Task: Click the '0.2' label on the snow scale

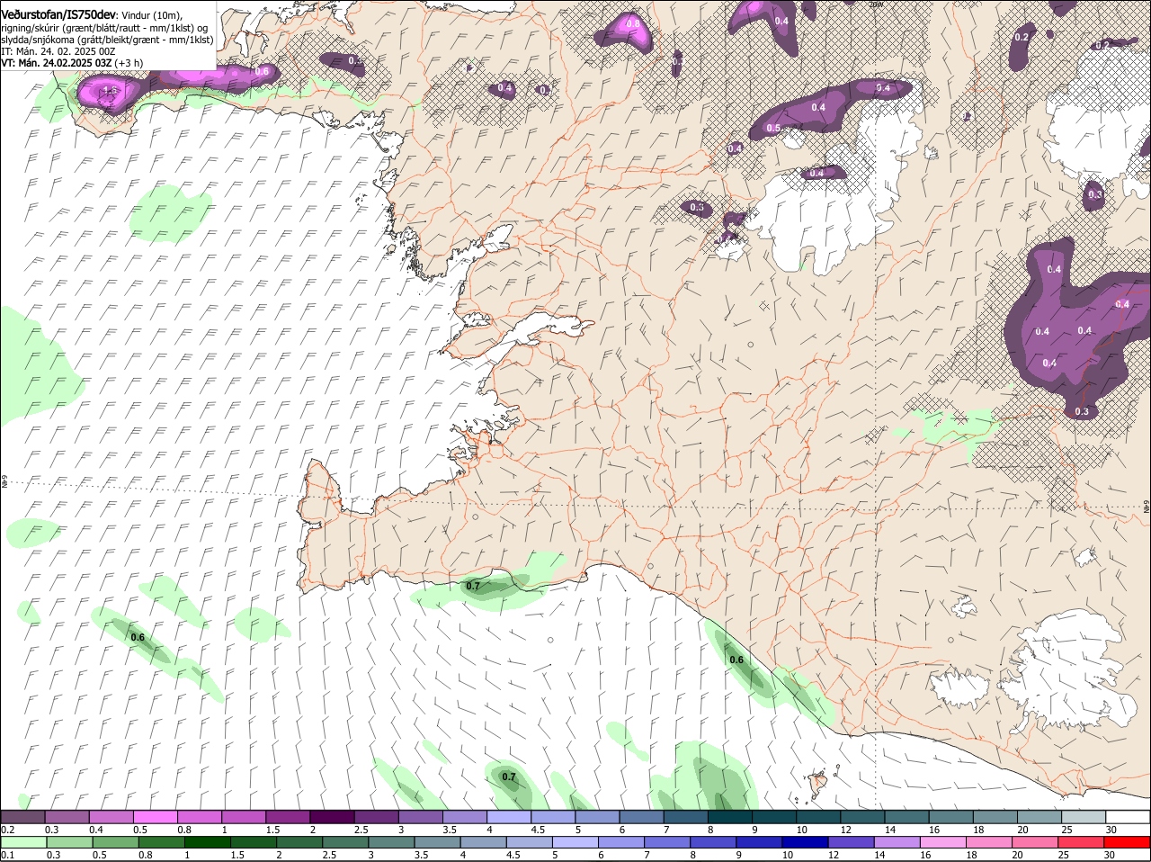Action: [x=7, y=829]
